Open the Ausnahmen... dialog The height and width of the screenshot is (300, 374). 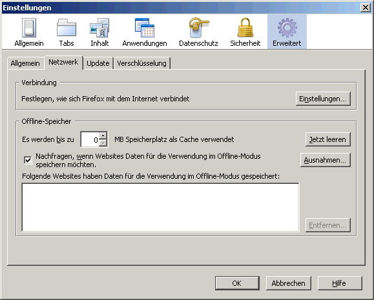point(325,160)
